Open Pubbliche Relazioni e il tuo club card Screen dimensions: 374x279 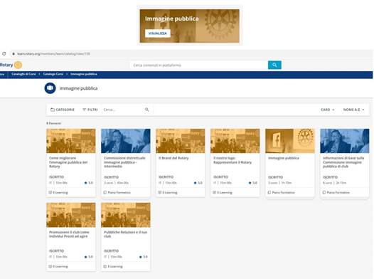click(126, 237)
